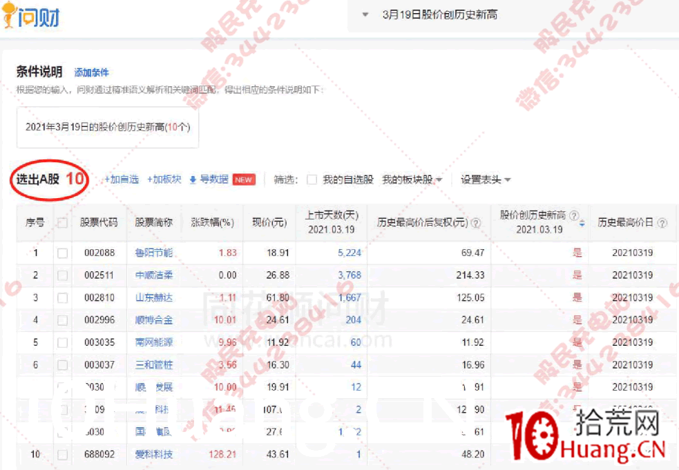Viewport: 679px width, 470px height.
Task: Open the 鲁阳节能 stock link
Action: pyautogui.click(x=154, y=253)
